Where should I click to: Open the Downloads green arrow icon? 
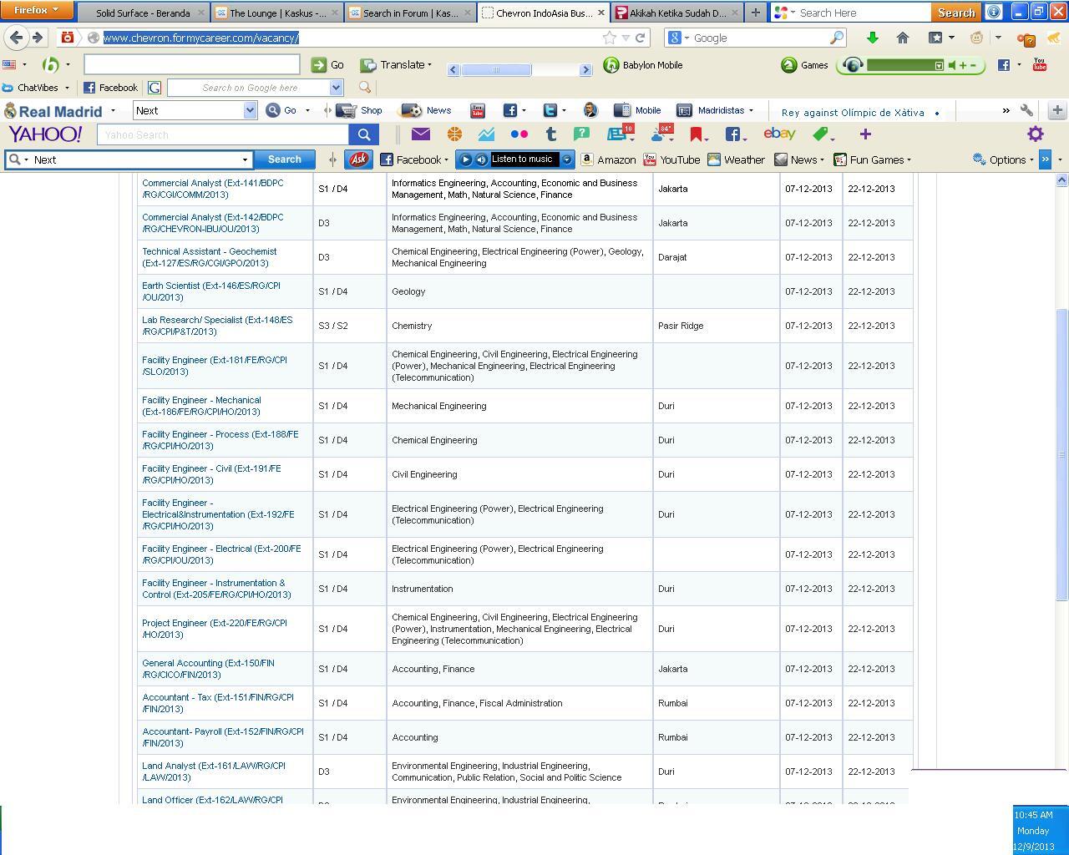tap(872, 38)
